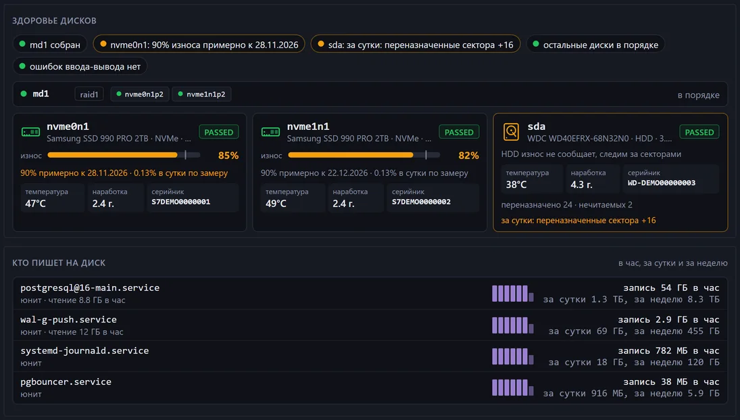740x420 pixels.
Task: Click the nvme0n1 temperature tile showing 47°C
Action: pyautogui.click(x=53, y=198)
